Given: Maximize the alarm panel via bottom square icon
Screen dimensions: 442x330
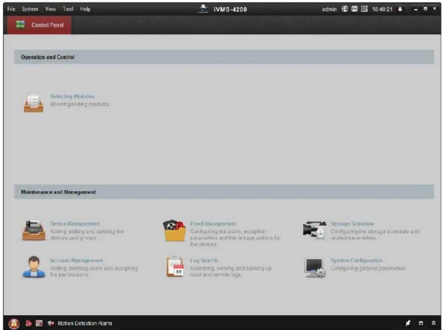Looking at the screenshot, I should click(x=421, y=323).
